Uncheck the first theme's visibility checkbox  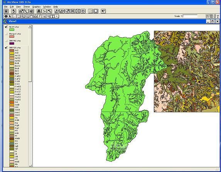pos(6,27)
